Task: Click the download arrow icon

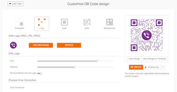Action: (146, 67)
